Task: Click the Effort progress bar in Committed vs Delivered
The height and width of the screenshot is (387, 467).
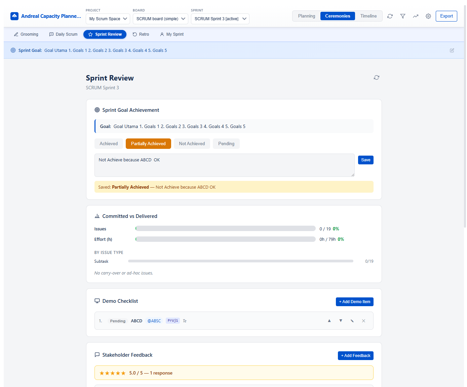Action: click(225, 239)
